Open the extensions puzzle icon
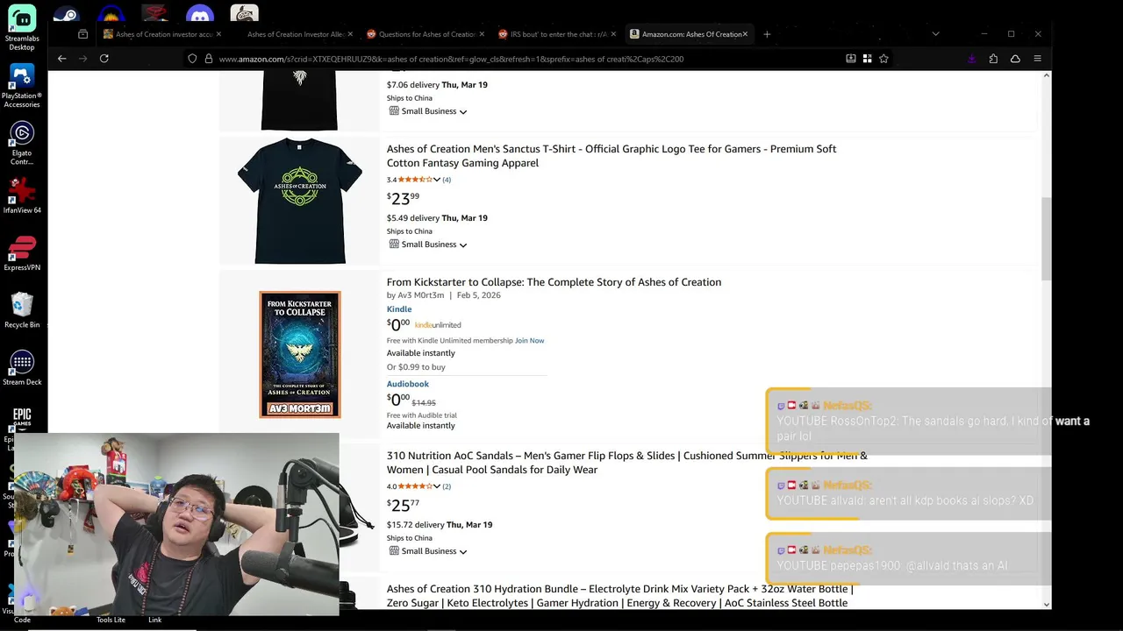Viewport: 1123px width, 631px height. 993,59
